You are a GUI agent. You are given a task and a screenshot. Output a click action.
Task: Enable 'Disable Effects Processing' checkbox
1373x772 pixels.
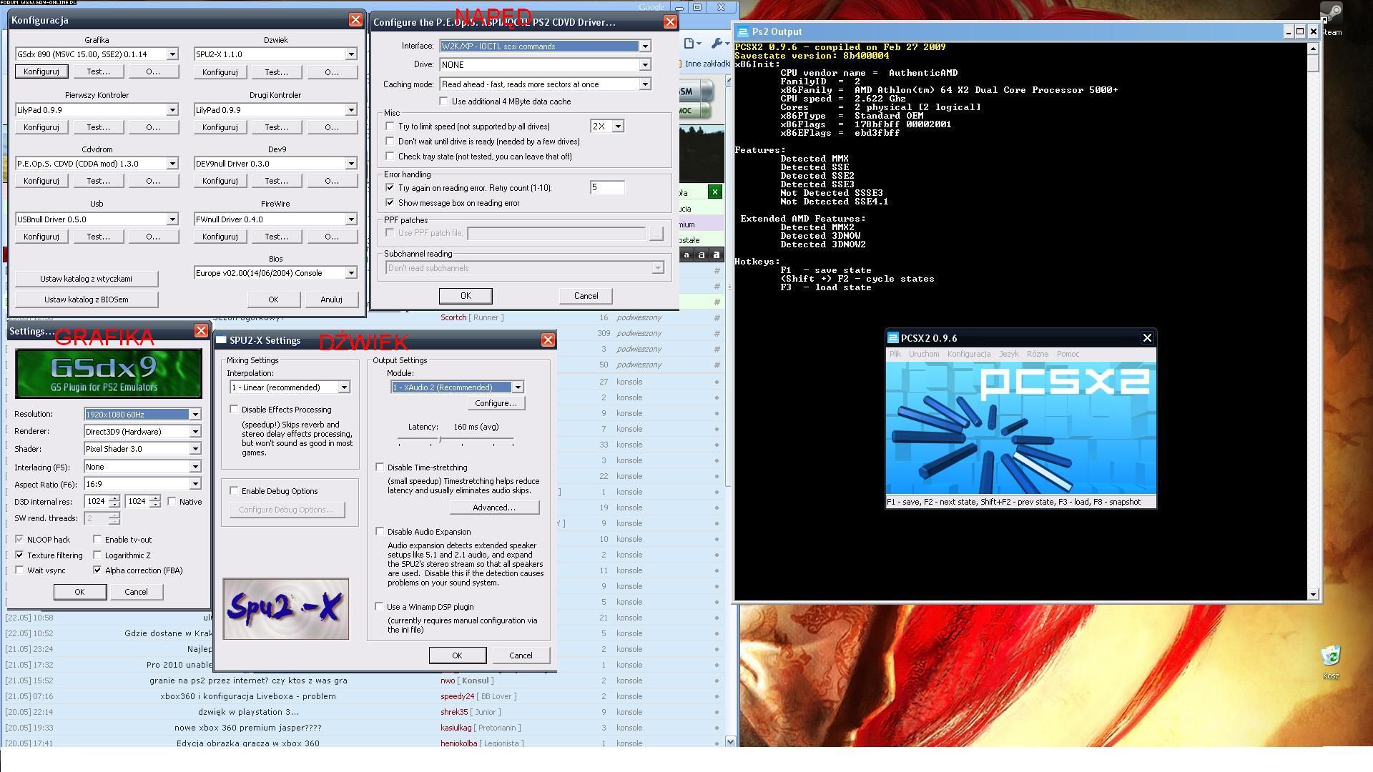point(234,410)
